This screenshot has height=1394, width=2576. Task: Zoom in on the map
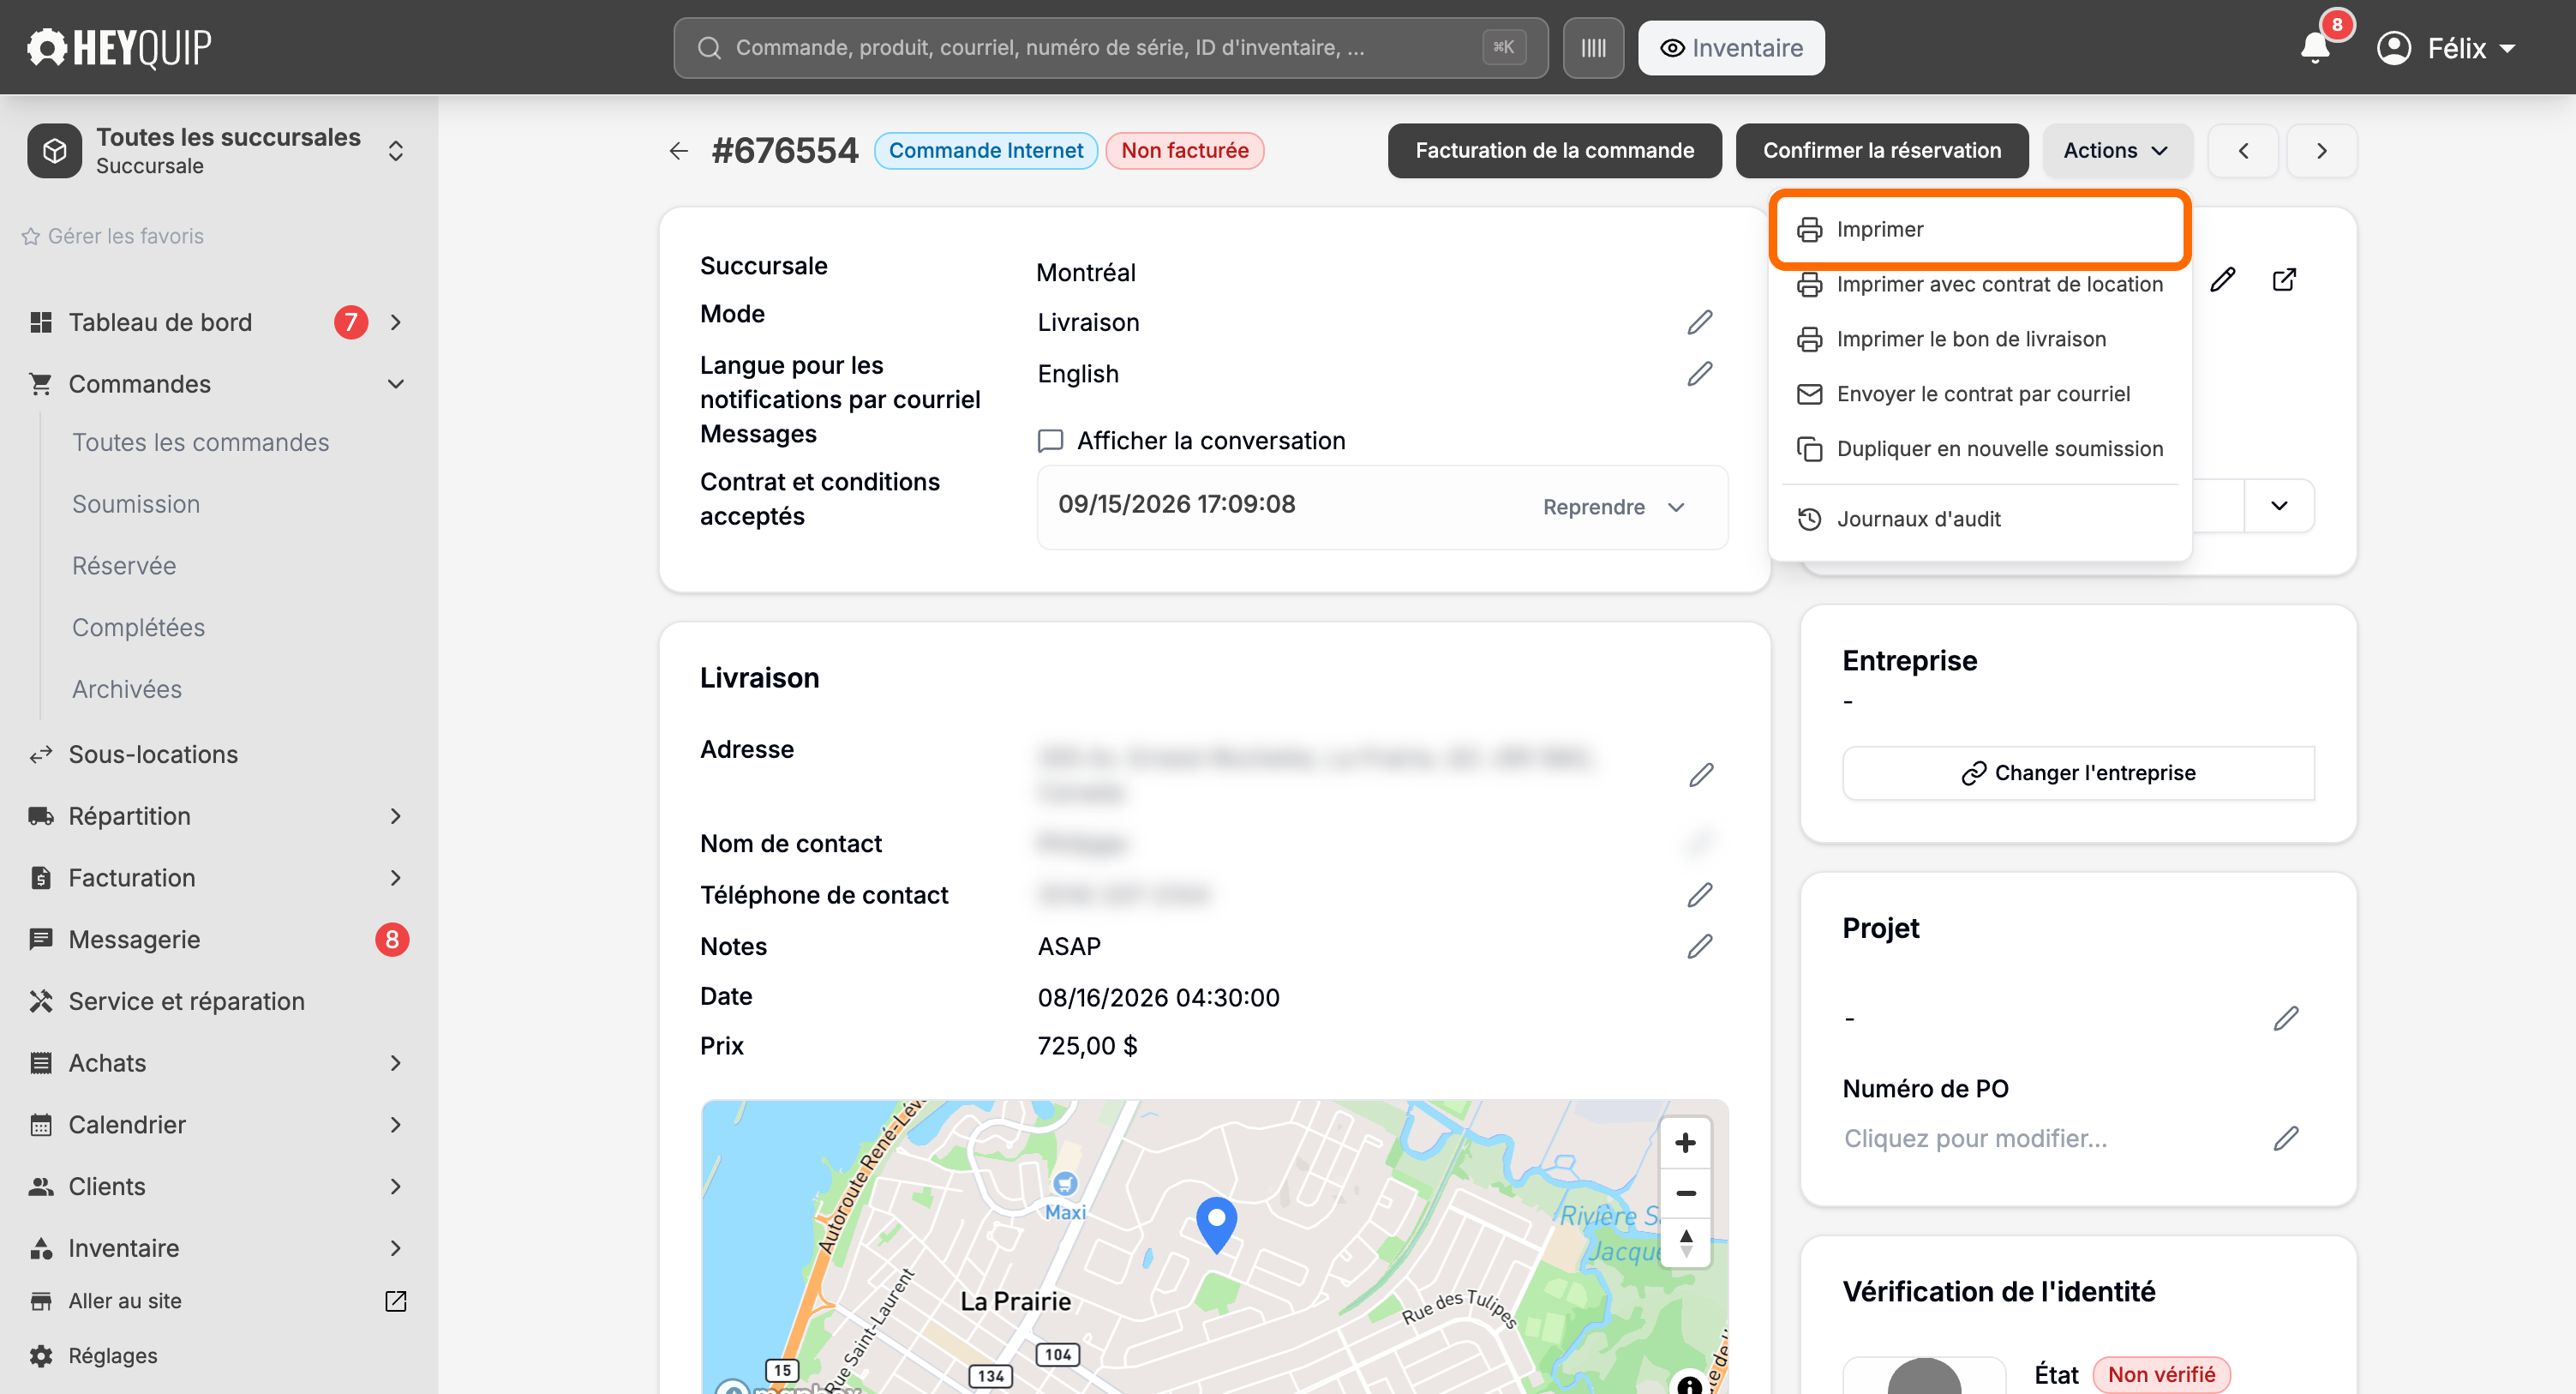1685,1143
